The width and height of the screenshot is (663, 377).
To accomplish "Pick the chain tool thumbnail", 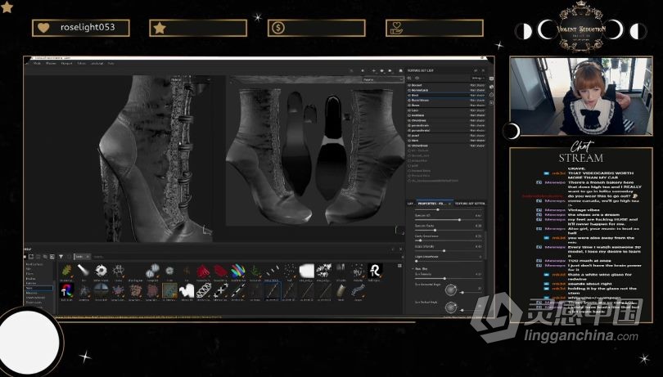I will click(203, 290).
